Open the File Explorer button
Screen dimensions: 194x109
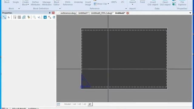pyautogui.click(x=182, y=3)
